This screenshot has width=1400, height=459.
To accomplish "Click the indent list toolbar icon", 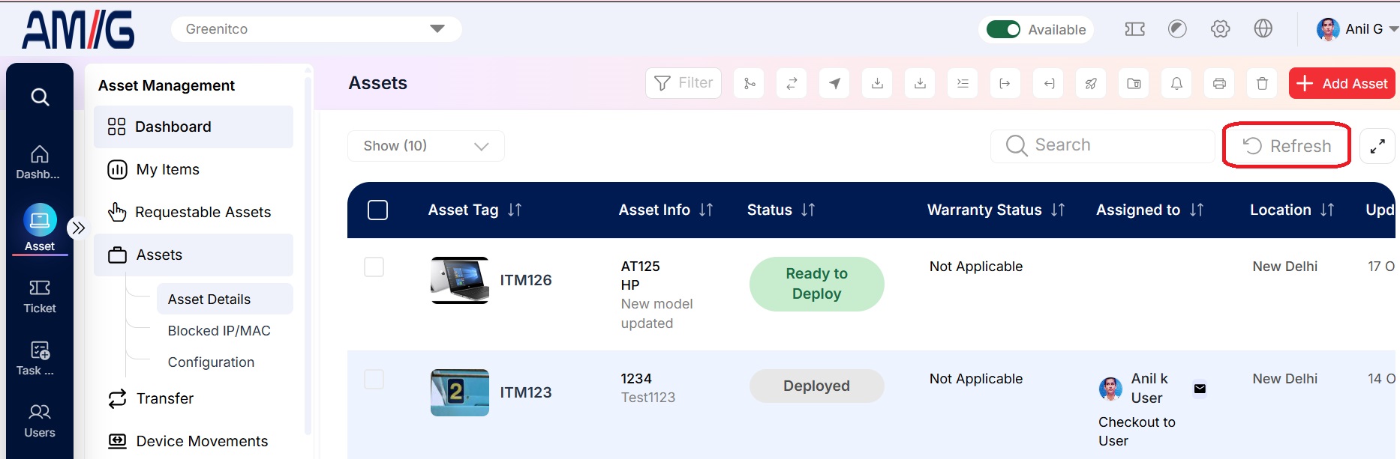I will 963,83.
